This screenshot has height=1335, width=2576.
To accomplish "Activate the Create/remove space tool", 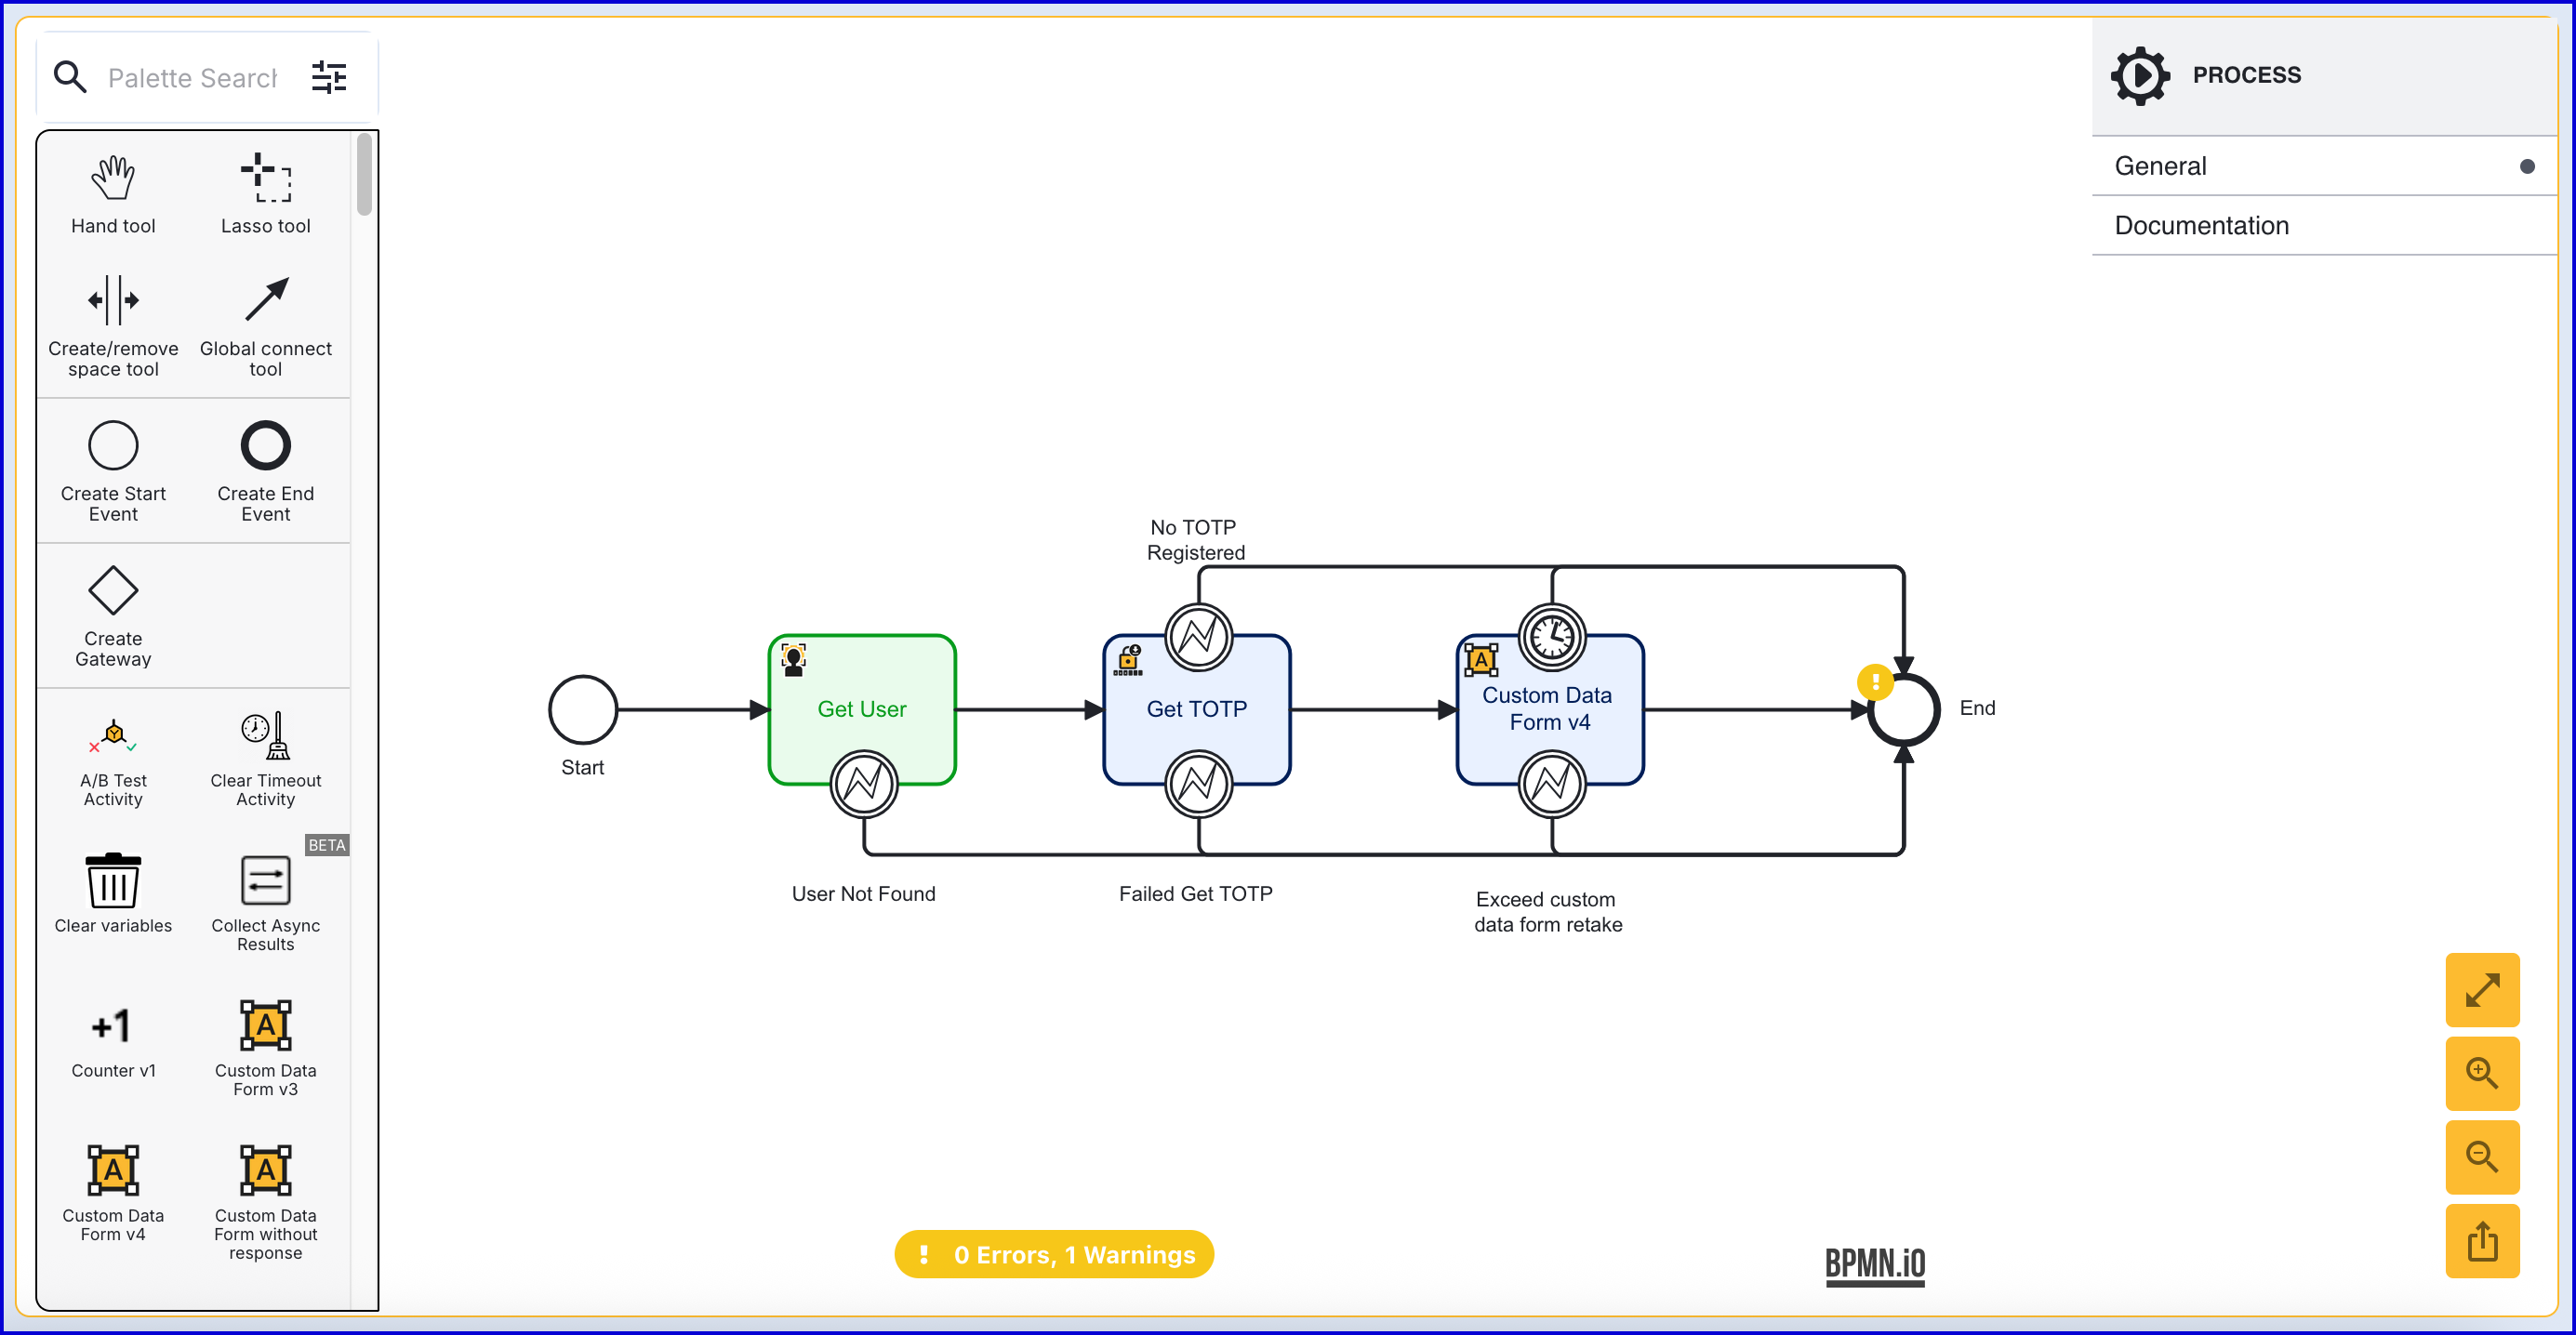I will click(x=113, y=325).
